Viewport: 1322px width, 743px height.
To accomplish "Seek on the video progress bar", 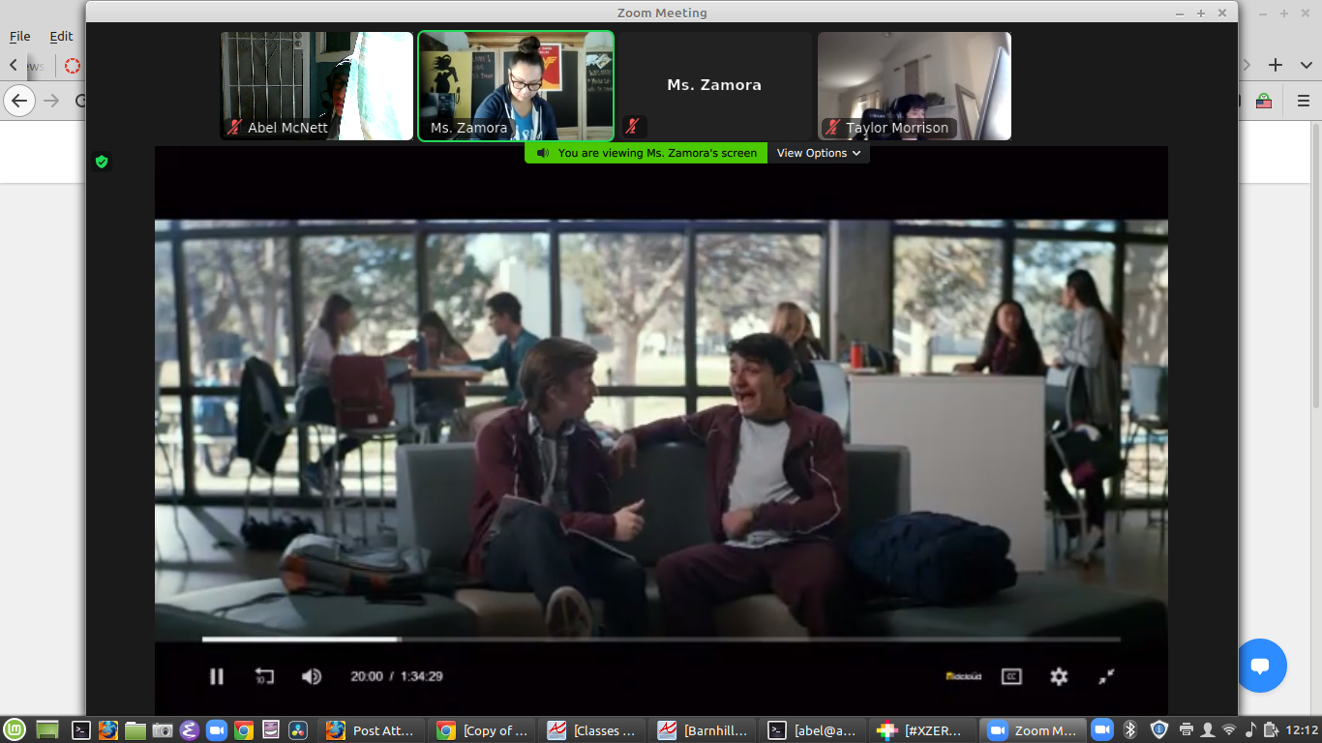I will (x=661, y=639).
